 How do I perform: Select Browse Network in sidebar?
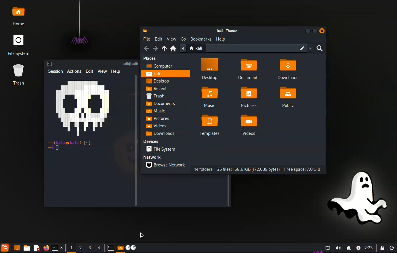165,165
